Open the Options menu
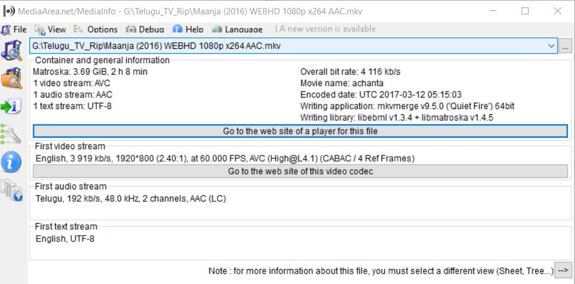The image size is (575, 284). [x=96, y=29]
